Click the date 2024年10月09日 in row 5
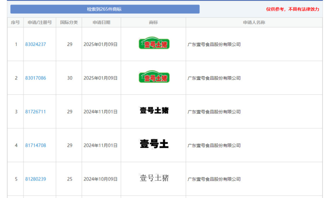 (100, 179)
